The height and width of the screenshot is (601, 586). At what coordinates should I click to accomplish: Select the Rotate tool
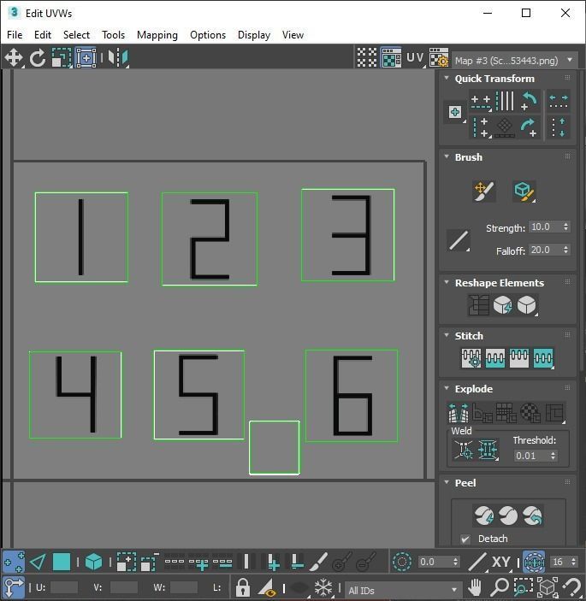(x=38, y=58)
